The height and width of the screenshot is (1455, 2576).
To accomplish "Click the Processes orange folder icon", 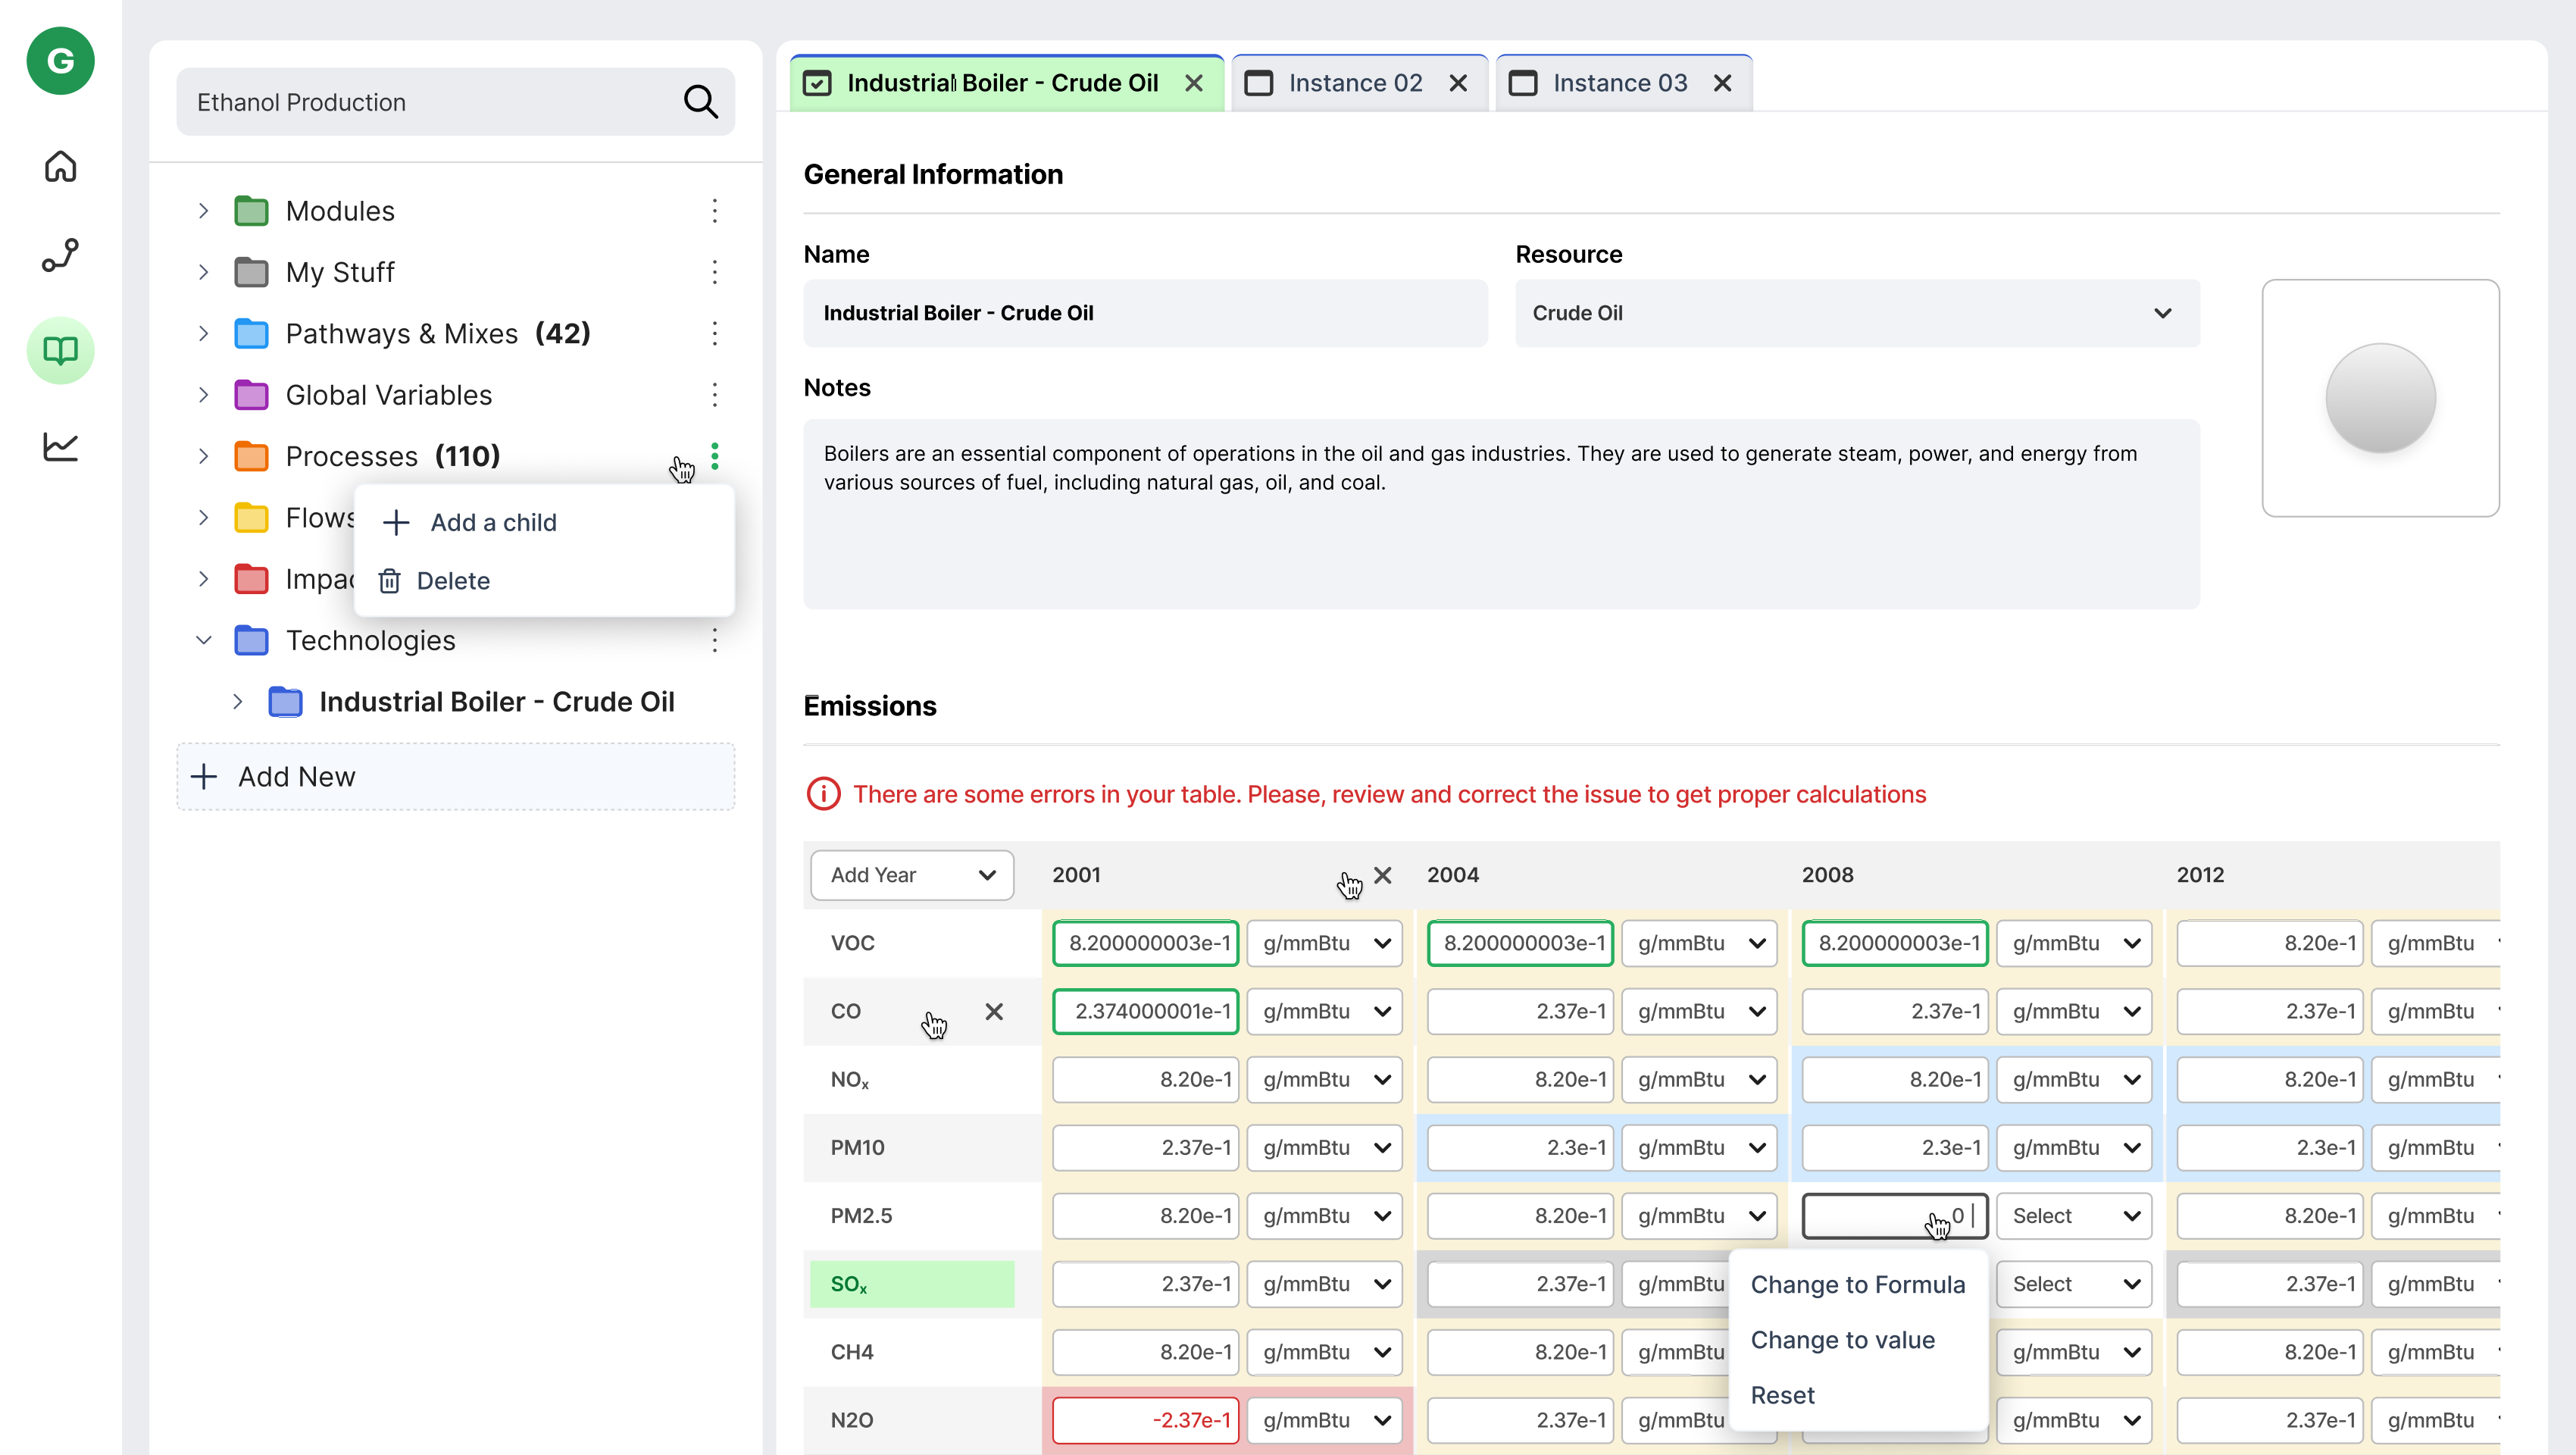I will tap(251, 456).
